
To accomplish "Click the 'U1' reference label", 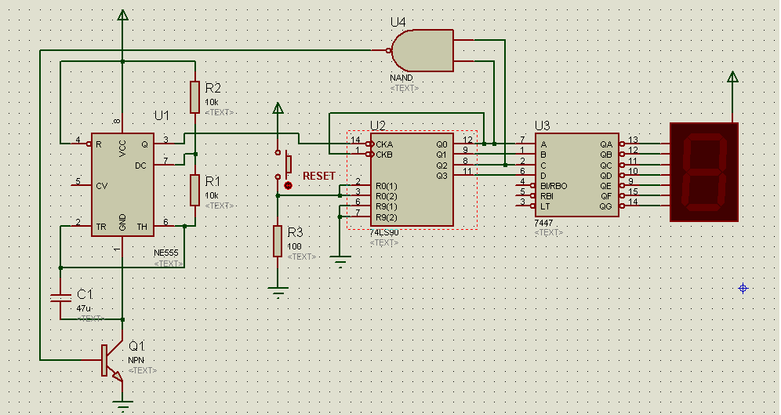I will [162, 115].
